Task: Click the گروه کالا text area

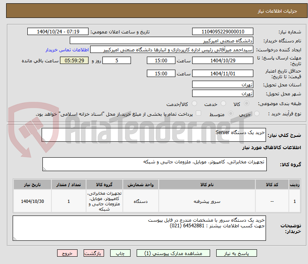Action: click(154, 164)
